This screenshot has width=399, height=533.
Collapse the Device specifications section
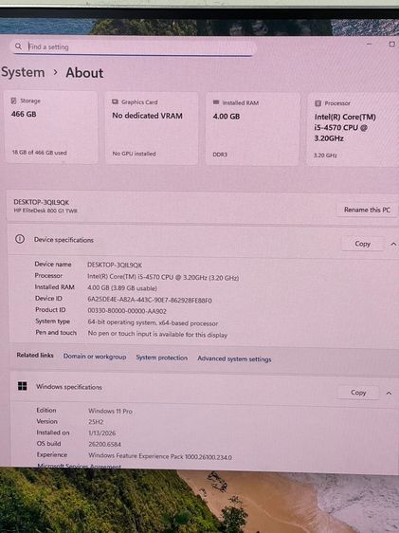(393, 244)
